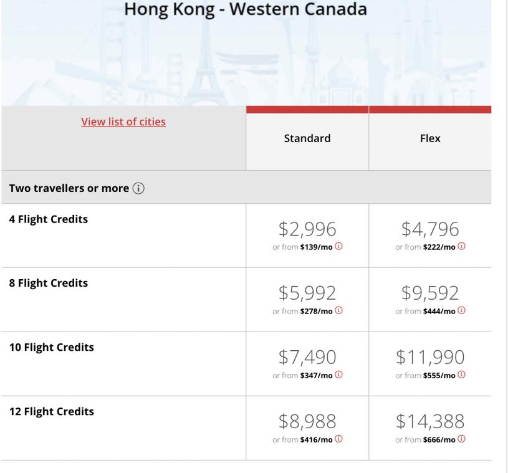508x473 pixels.
Task: Select the Flex column header
Action: coord(430,139)
